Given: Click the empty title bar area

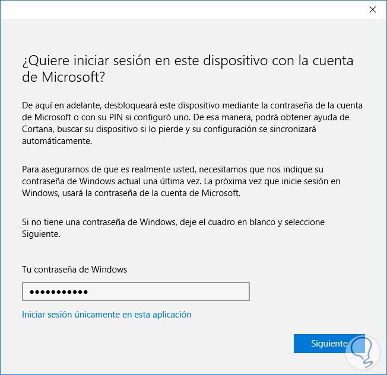Looking at the screenshot, I should tap(178, 9).
